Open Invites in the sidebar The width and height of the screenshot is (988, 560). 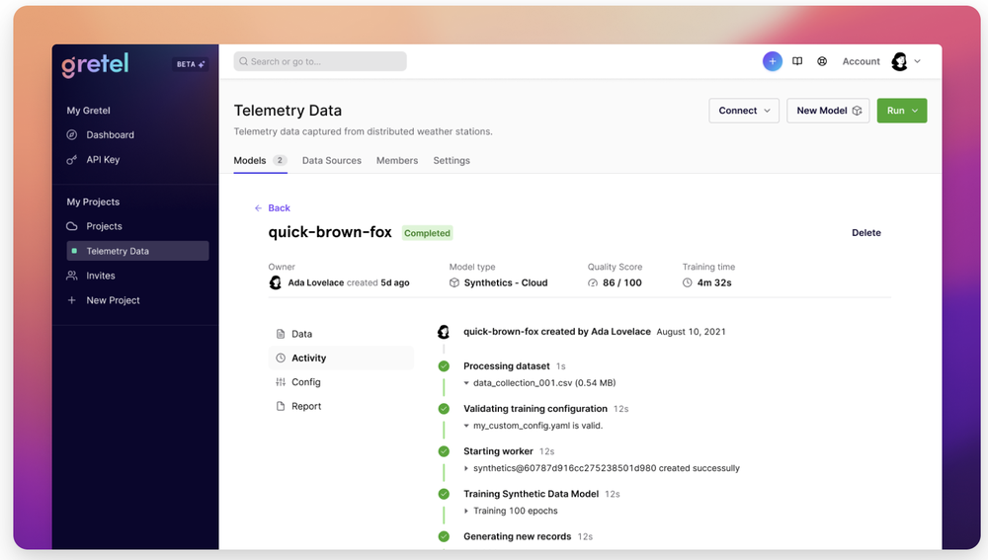[101, 276]
